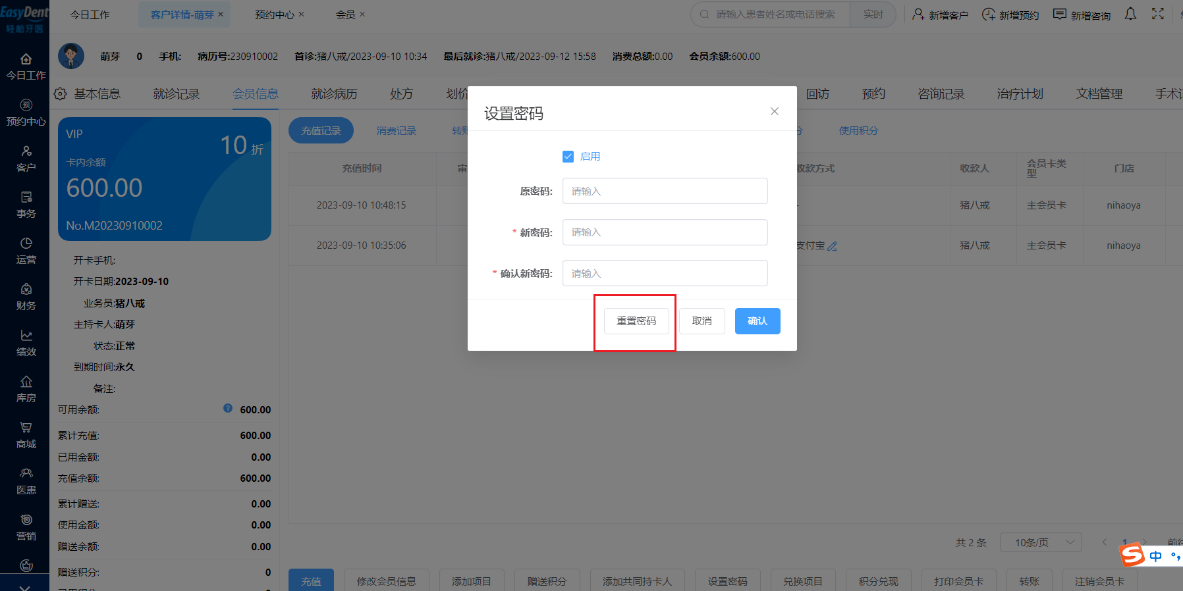Click 新增咨询 in the top bar
Screen dimensions: 1183x591
coord(1082,14)
